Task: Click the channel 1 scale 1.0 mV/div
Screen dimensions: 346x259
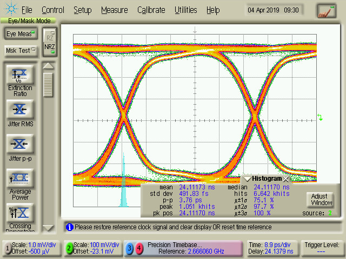Action: [42, 245]
